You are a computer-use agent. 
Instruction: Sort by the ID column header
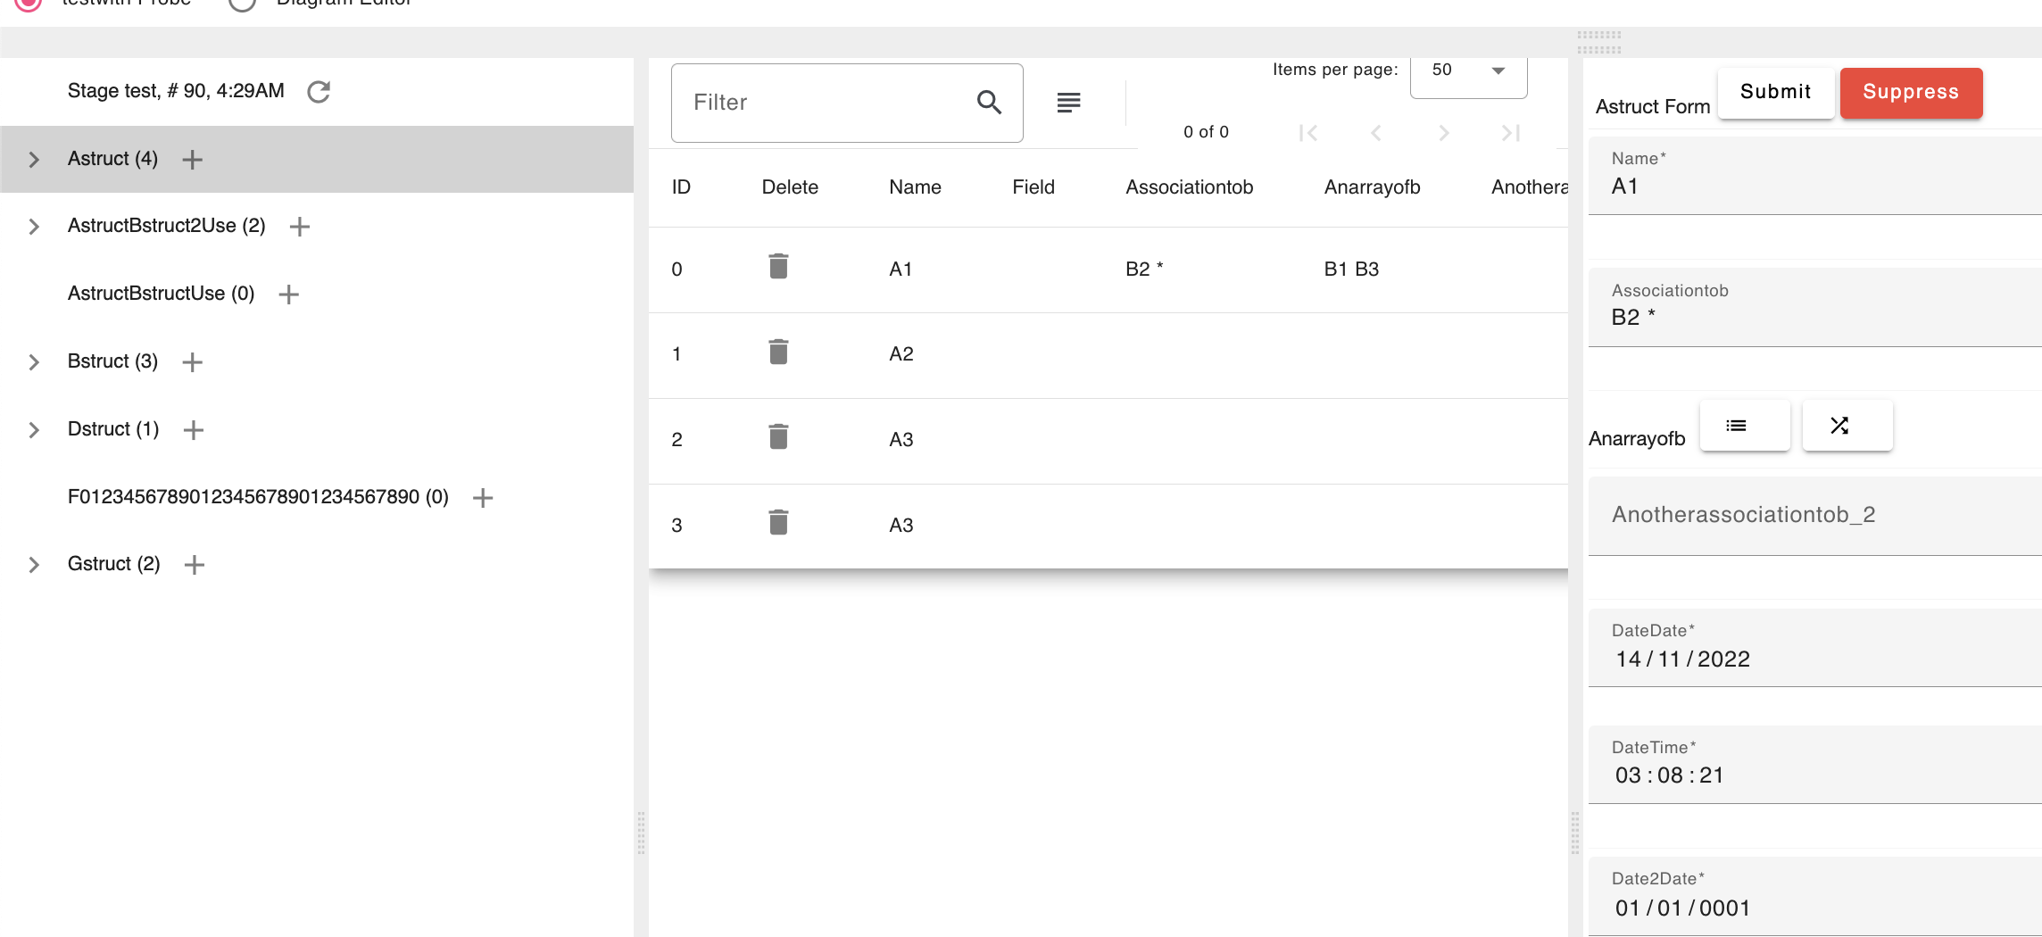coord(681,187)
